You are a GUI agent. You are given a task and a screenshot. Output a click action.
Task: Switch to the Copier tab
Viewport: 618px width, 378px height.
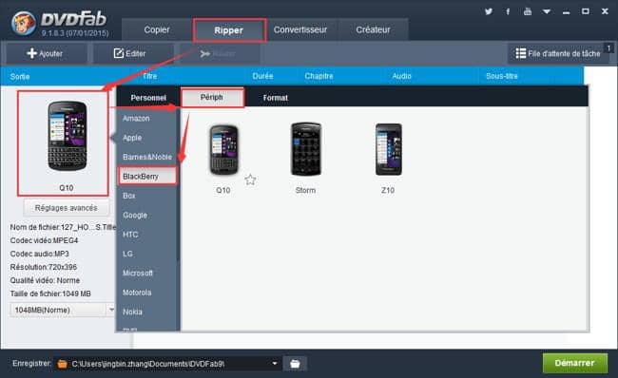157,30
